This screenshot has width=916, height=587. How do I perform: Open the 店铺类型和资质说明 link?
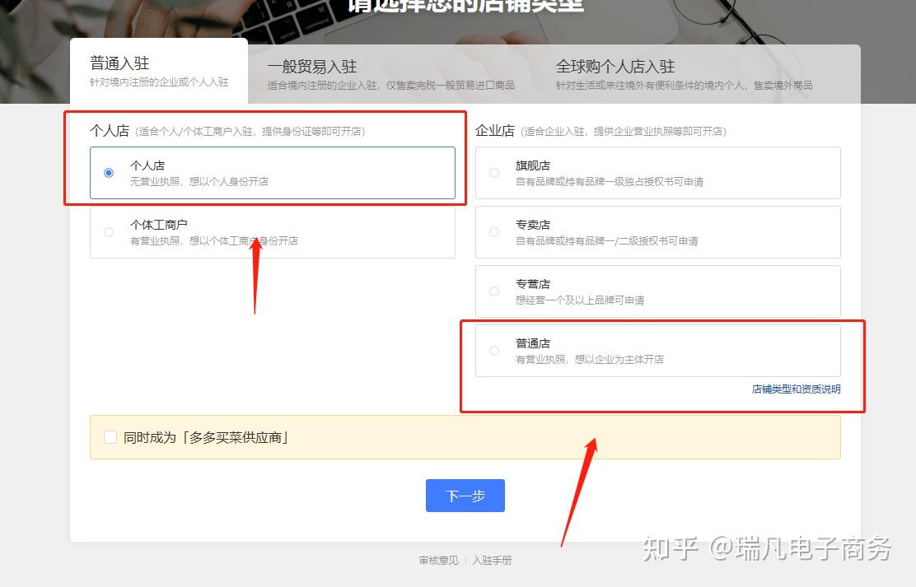tap(796, 389)
